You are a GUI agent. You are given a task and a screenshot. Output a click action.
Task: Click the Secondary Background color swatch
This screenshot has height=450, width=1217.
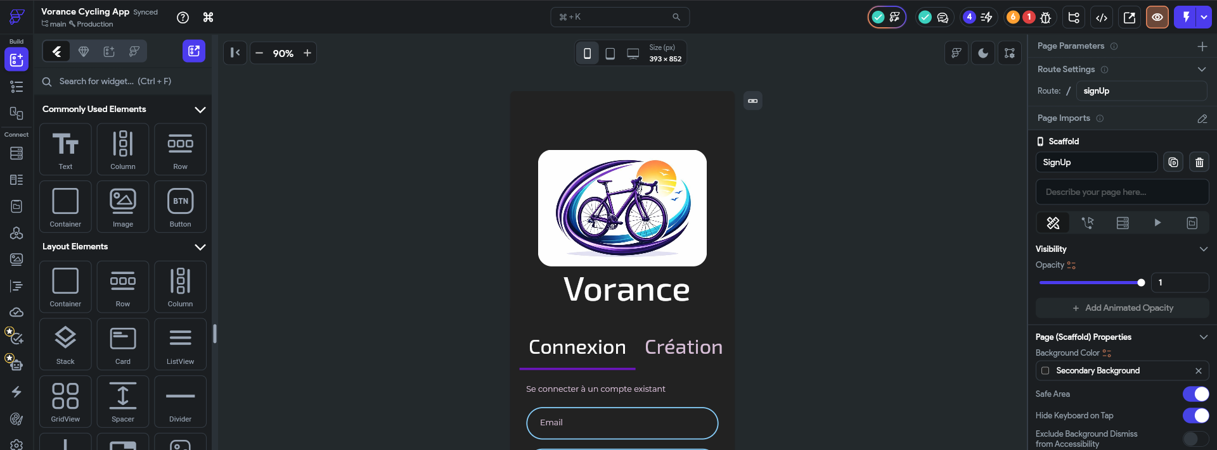coord(1045,371)
